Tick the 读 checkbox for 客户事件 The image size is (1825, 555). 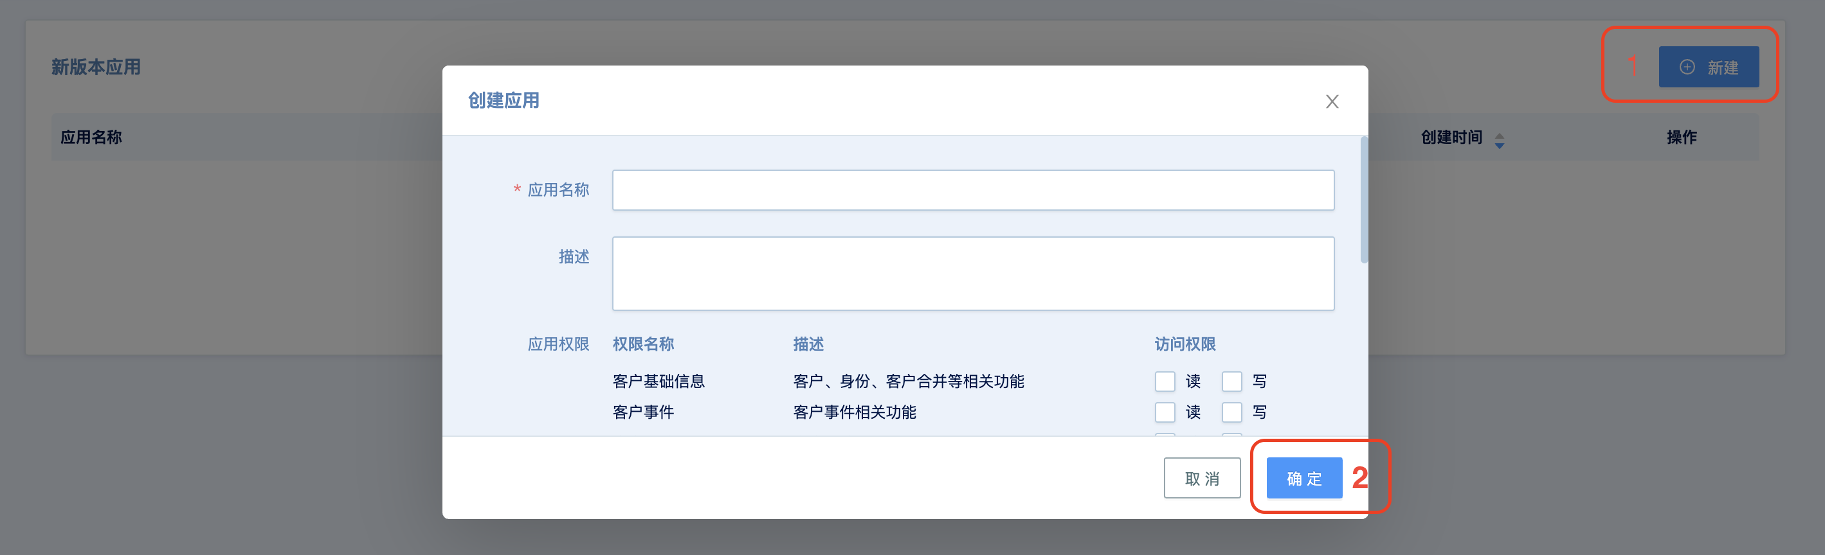(x=1165, y=412)
